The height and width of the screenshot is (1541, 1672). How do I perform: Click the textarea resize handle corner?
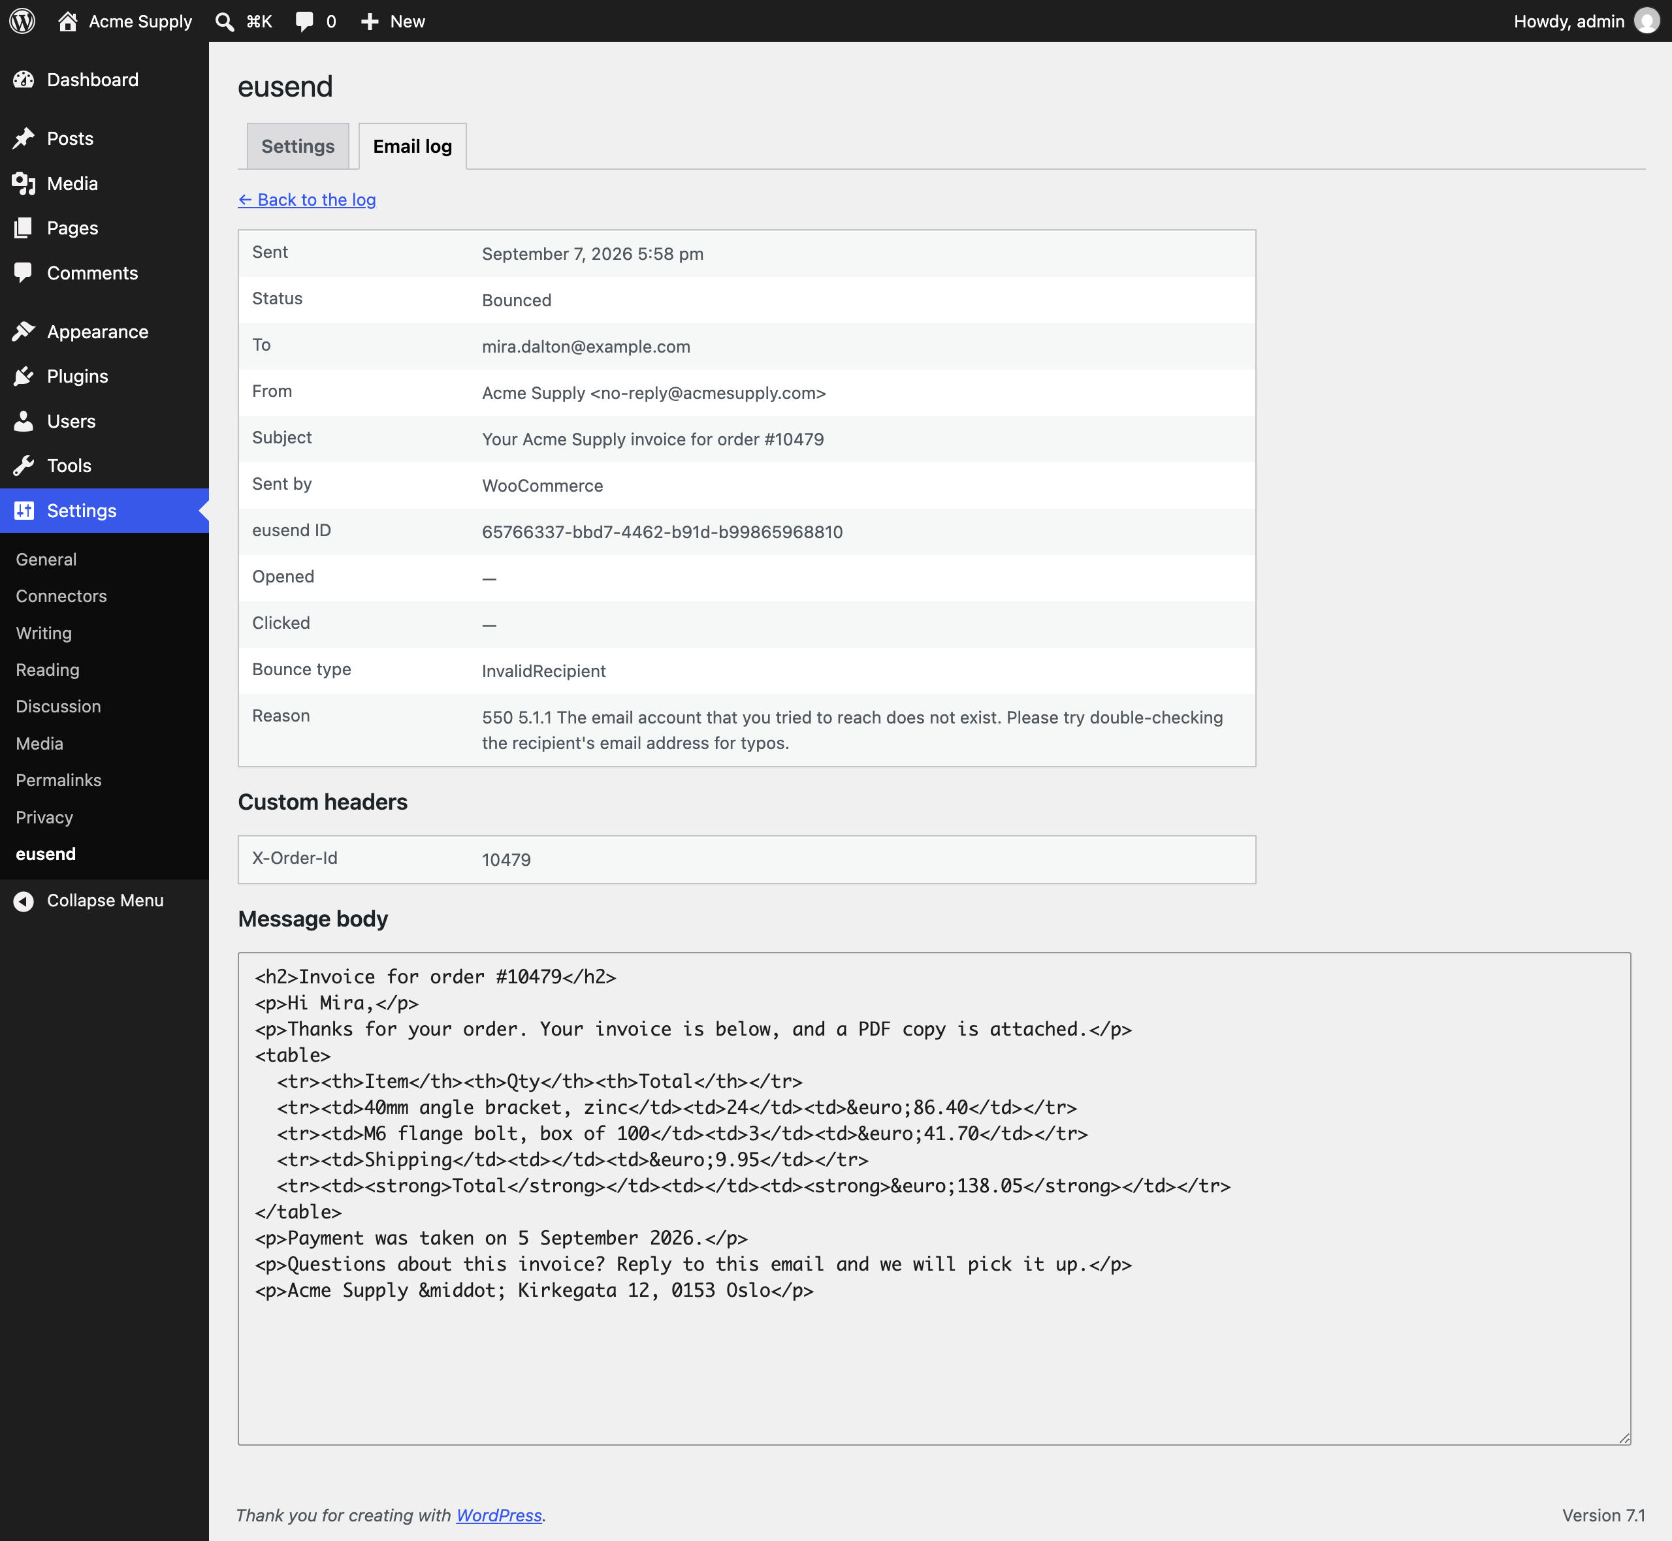[x=1624, y=1438]
